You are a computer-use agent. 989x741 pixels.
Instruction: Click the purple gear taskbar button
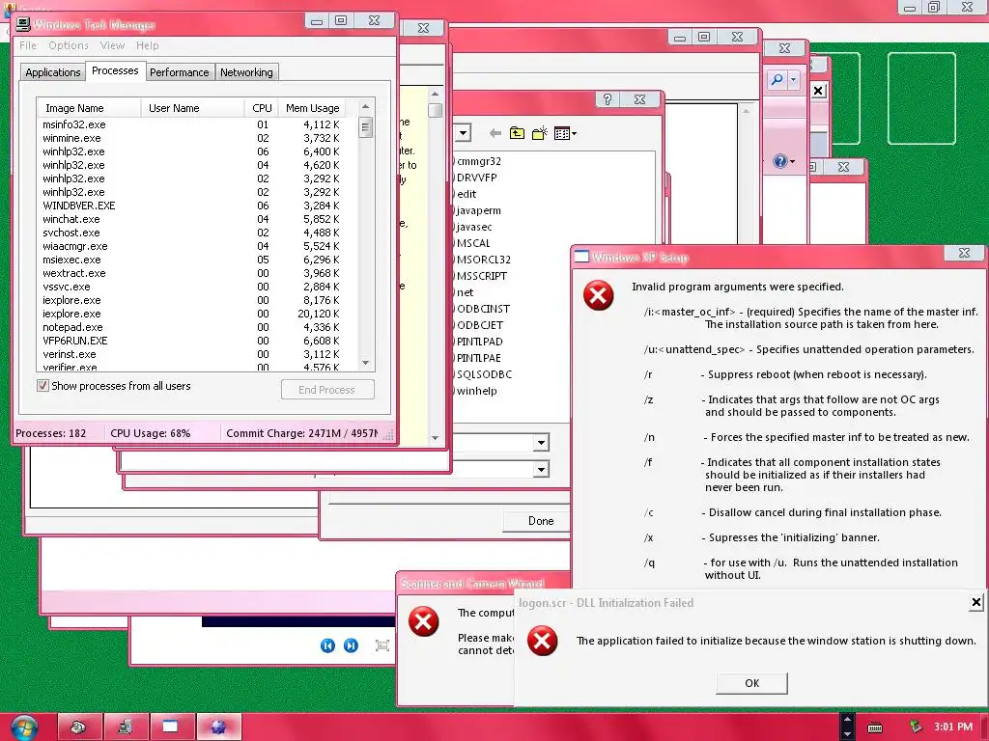coord(218,727)
